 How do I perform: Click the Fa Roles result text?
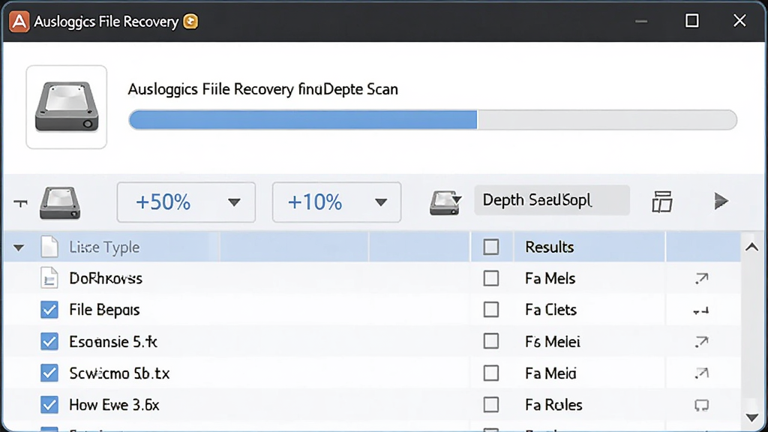point(553,405)
